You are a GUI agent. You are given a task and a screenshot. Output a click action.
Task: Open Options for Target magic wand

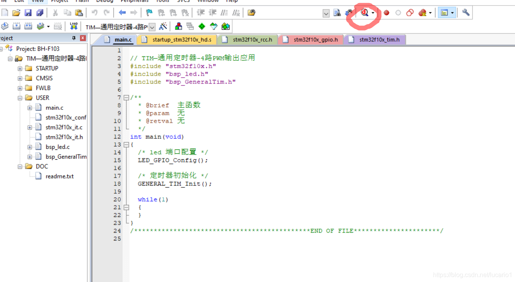[x=163, y=26]
